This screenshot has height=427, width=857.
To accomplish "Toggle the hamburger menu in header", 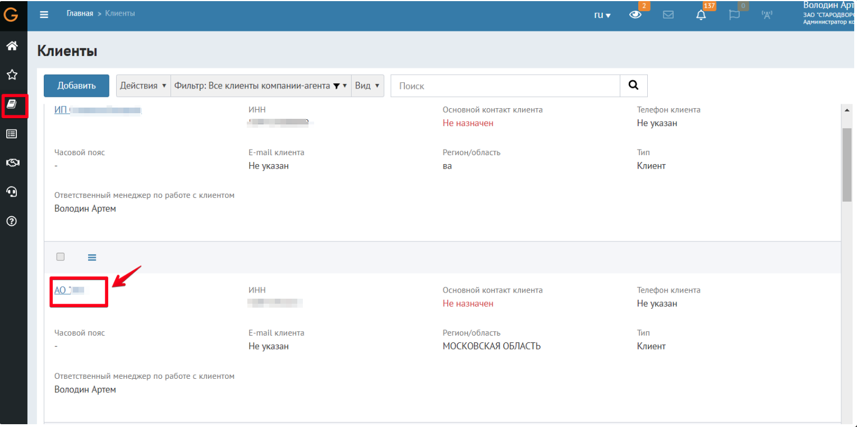I will click(x=44, y=15).
